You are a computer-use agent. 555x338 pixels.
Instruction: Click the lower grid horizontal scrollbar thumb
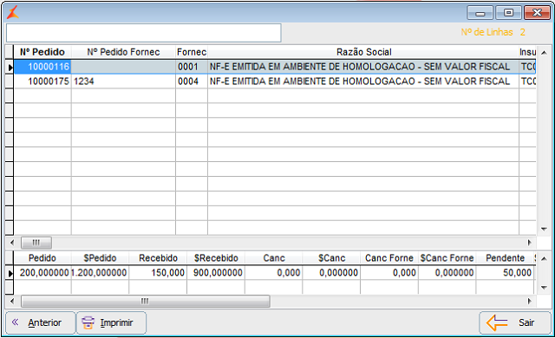(x=146, y=302)
